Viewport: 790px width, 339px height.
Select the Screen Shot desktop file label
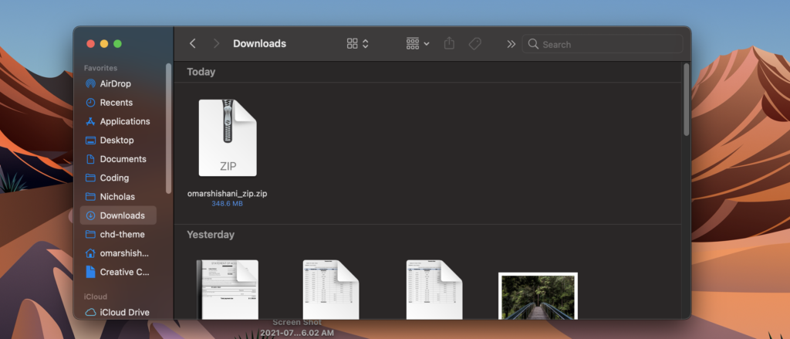coord(297,327)
